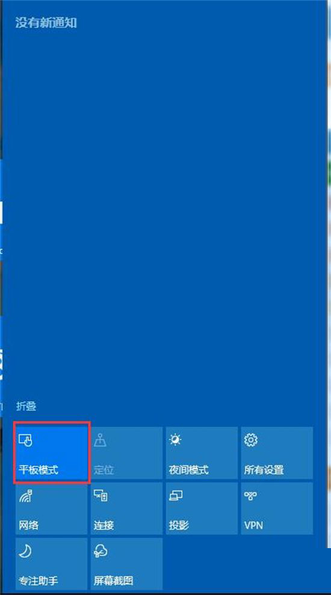Launch 屏幕截图 via its label
The height and width of the screenshot is (595, 331).
pos(114,581)
